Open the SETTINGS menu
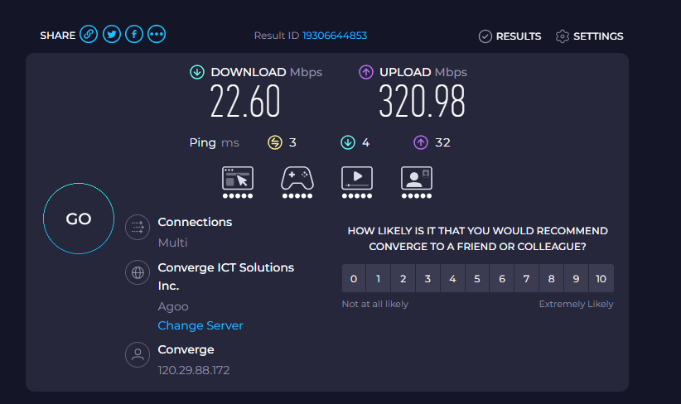681x404 pixels. click(x=589, y=36)
